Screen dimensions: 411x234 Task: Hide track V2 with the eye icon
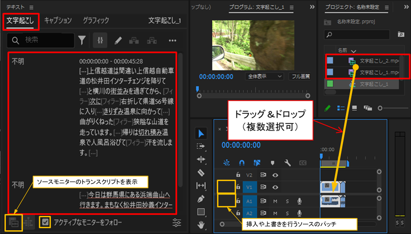tap(275, 175)
